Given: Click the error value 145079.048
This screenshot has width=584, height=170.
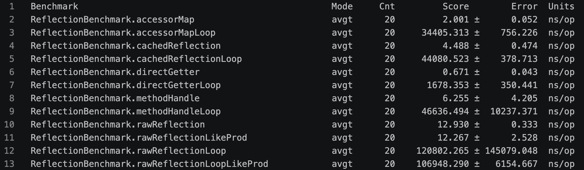Looking at the screenshot, I should [x=511, y=151].
